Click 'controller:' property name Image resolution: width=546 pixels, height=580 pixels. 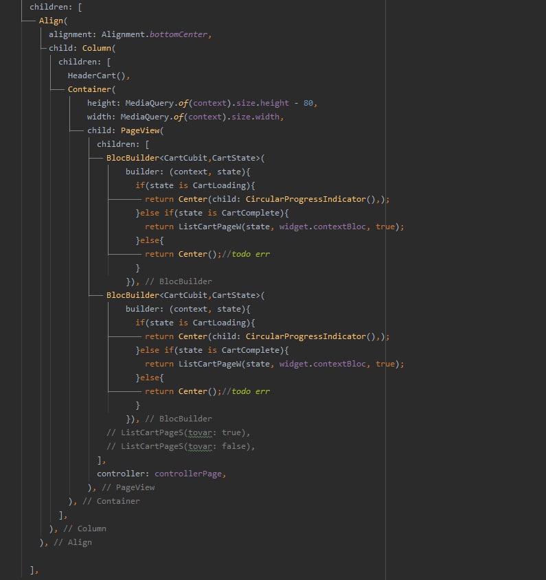pos(123,474)
